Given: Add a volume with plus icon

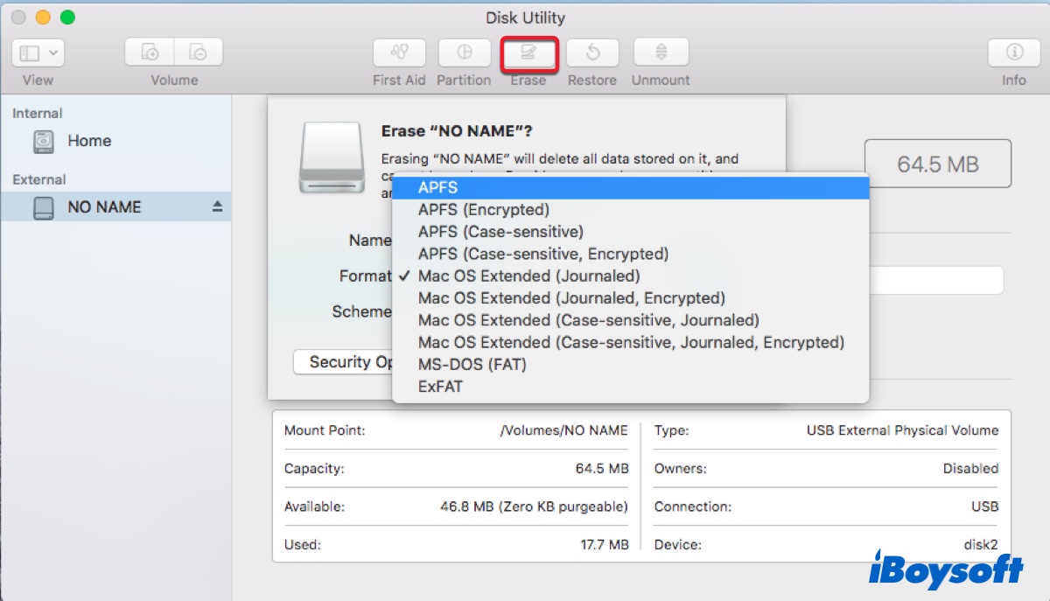Looking at the screenshot, I should pos(150,53).
